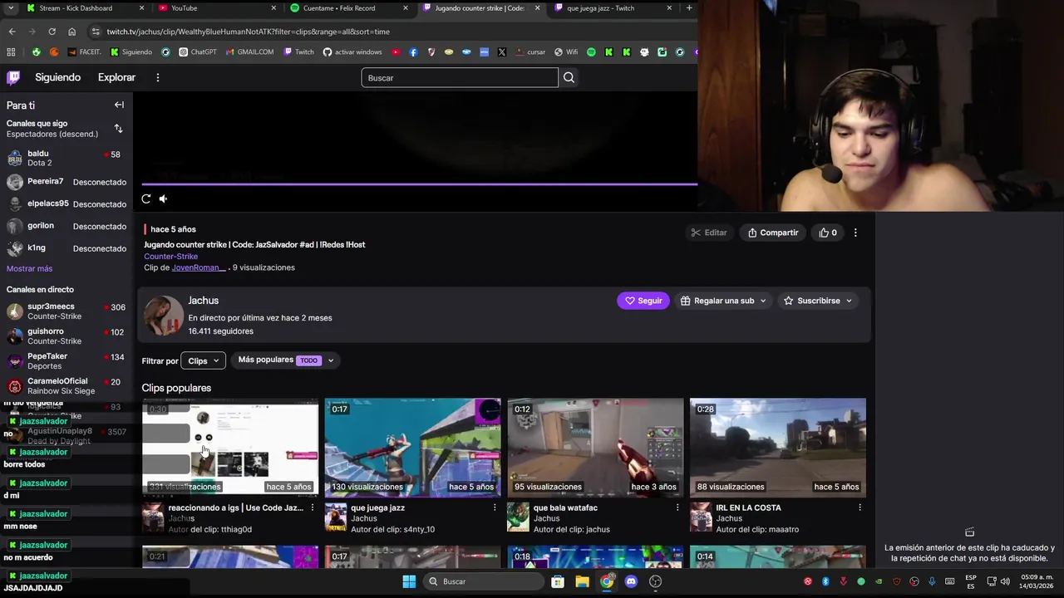Open OBS Studio from the taskbar
Screen dimensions: 1064x598
click(655, 581)
